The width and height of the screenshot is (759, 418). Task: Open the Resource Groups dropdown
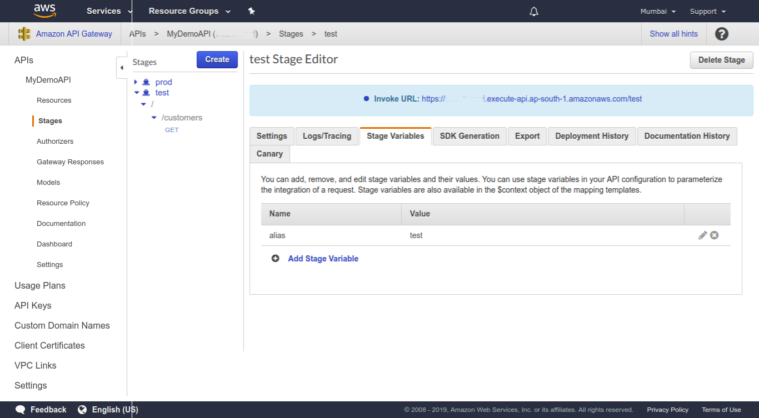pos(189,11)
